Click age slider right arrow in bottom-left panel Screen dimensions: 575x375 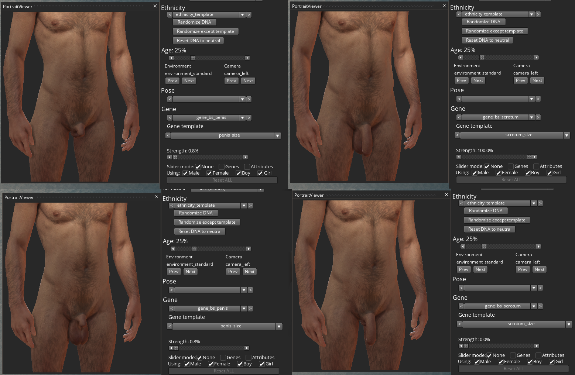pyautogui.click(x=249, y=249)
